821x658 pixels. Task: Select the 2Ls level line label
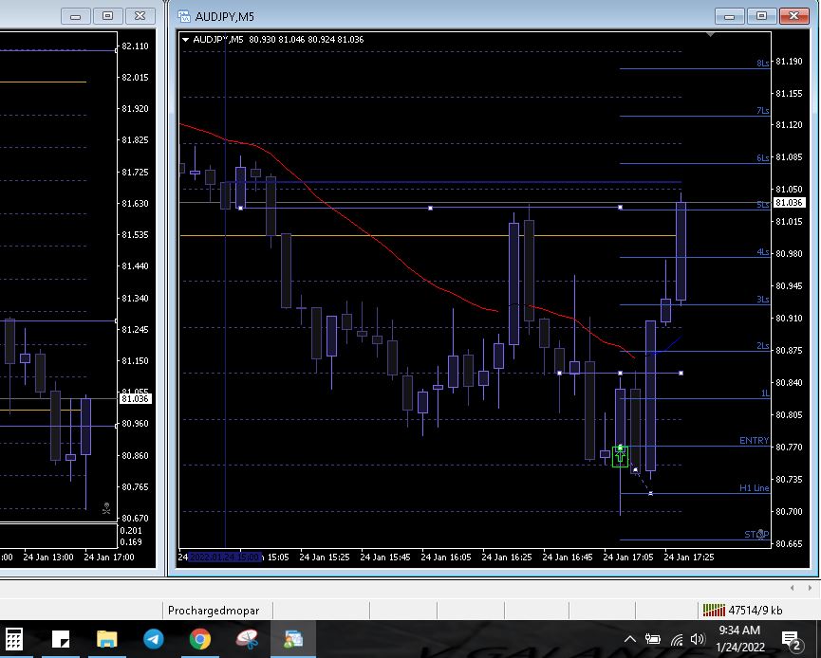tap(762, 346)
